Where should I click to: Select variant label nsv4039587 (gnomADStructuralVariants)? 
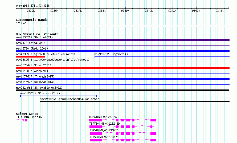(46, 54)
